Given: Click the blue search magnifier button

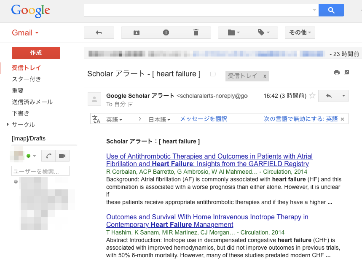Looking at the screenshot, I should [331, 10].
